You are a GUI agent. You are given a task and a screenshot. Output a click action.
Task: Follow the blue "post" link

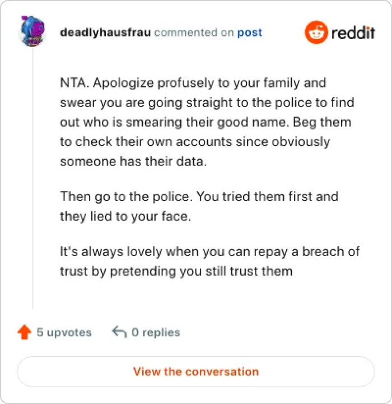[x=250, y=32]
